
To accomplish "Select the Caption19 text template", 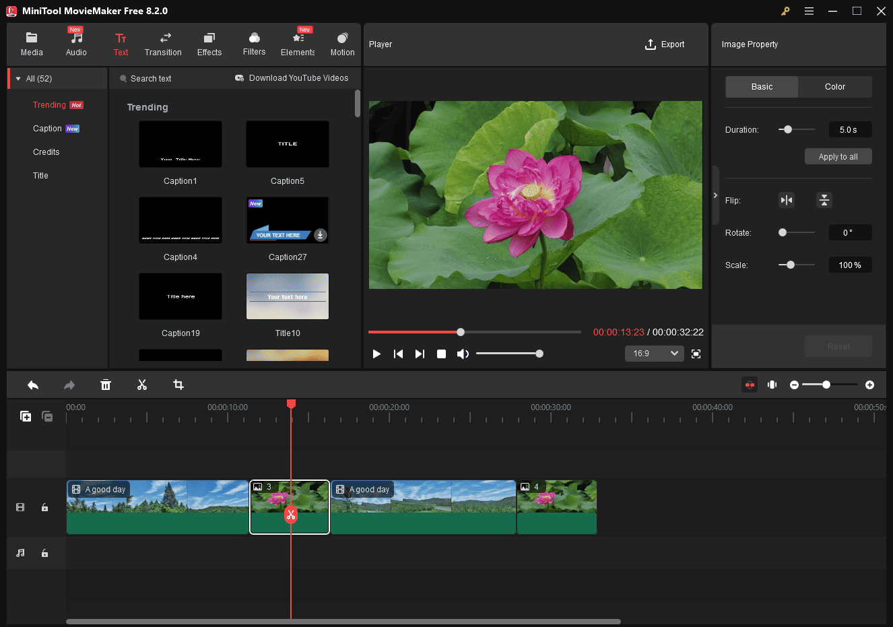I will coord(180,296).
